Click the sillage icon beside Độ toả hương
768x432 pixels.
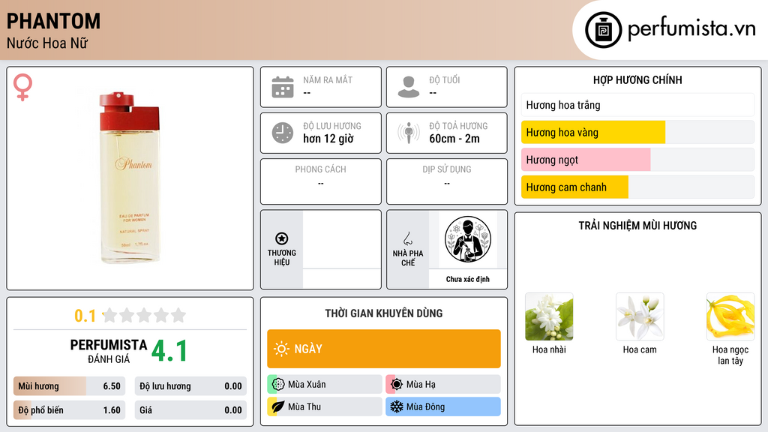pyautogui.click(x=409, y=133)
